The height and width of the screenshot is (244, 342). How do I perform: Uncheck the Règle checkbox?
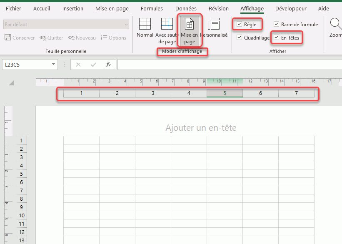click(x=239, y=25)
